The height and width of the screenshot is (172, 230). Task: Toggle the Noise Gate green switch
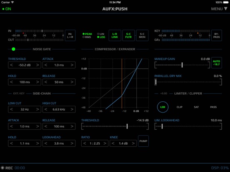[x=13, y=49]
